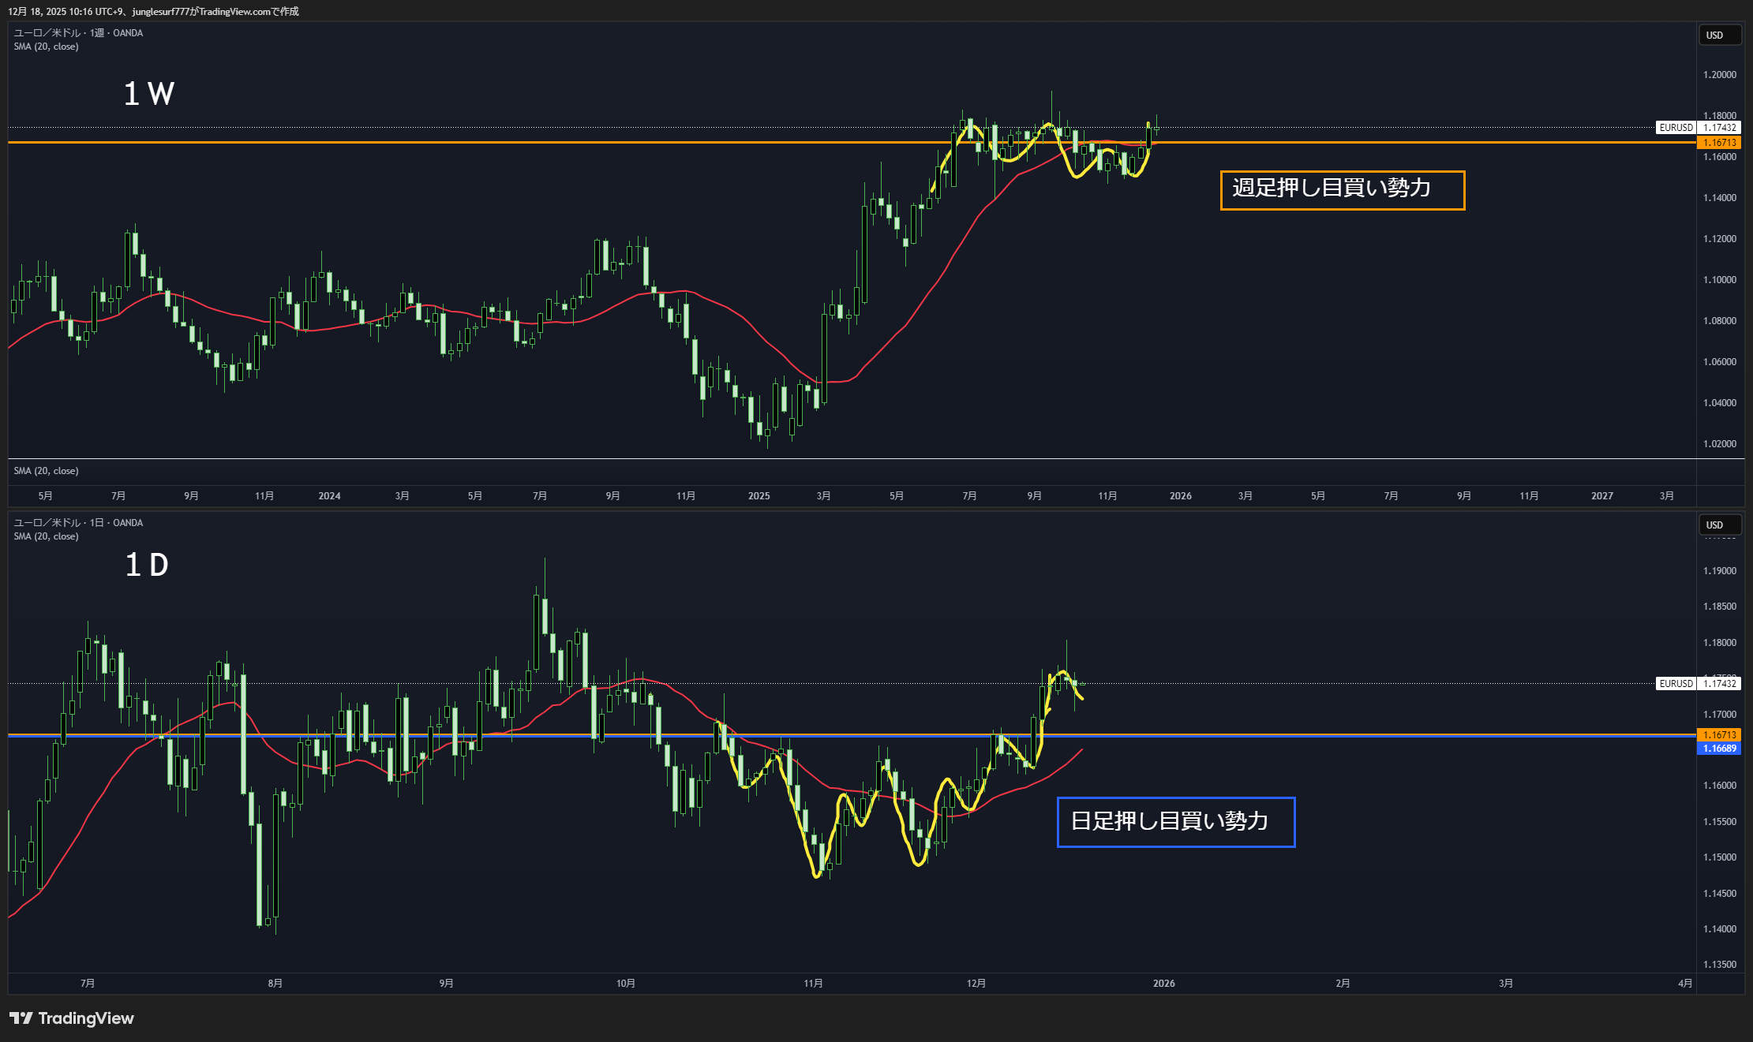This screenshot has width=1753, height=1042.
Task: Click 12月 label on daily time axis
Action: click(x=976, y=984)
